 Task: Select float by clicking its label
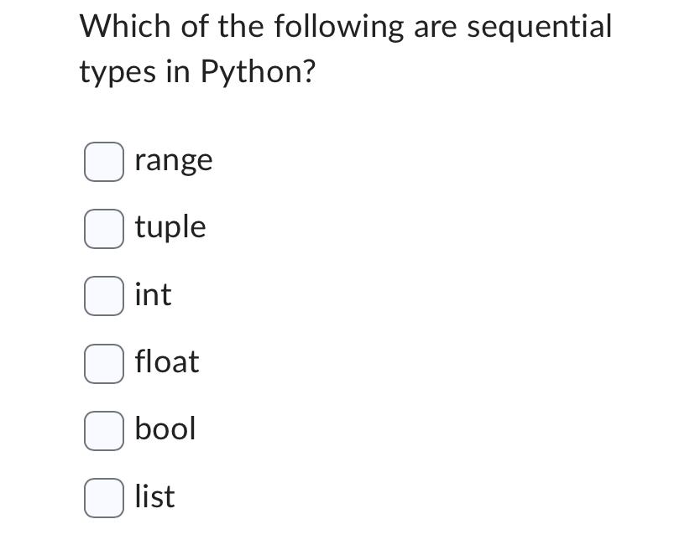[x=166, y=362]
